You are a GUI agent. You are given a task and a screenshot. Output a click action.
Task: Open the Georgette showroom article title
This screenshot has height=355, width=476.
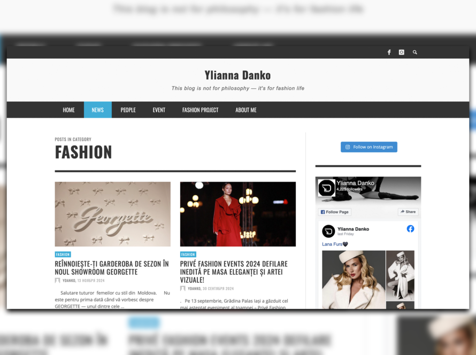coord(112,268)
